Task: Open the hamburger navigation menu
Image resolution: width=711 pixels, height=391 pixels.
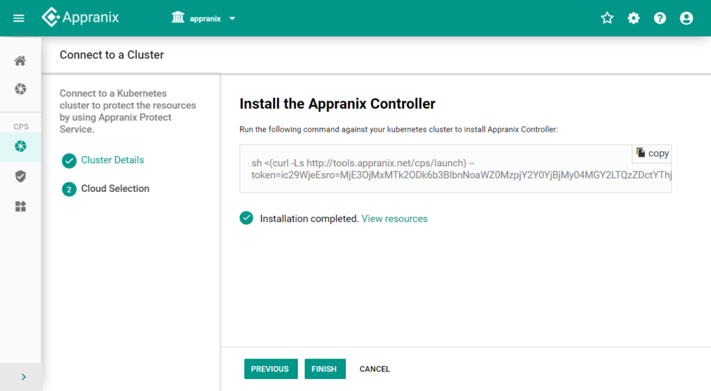Action: [x=19, y=18]
